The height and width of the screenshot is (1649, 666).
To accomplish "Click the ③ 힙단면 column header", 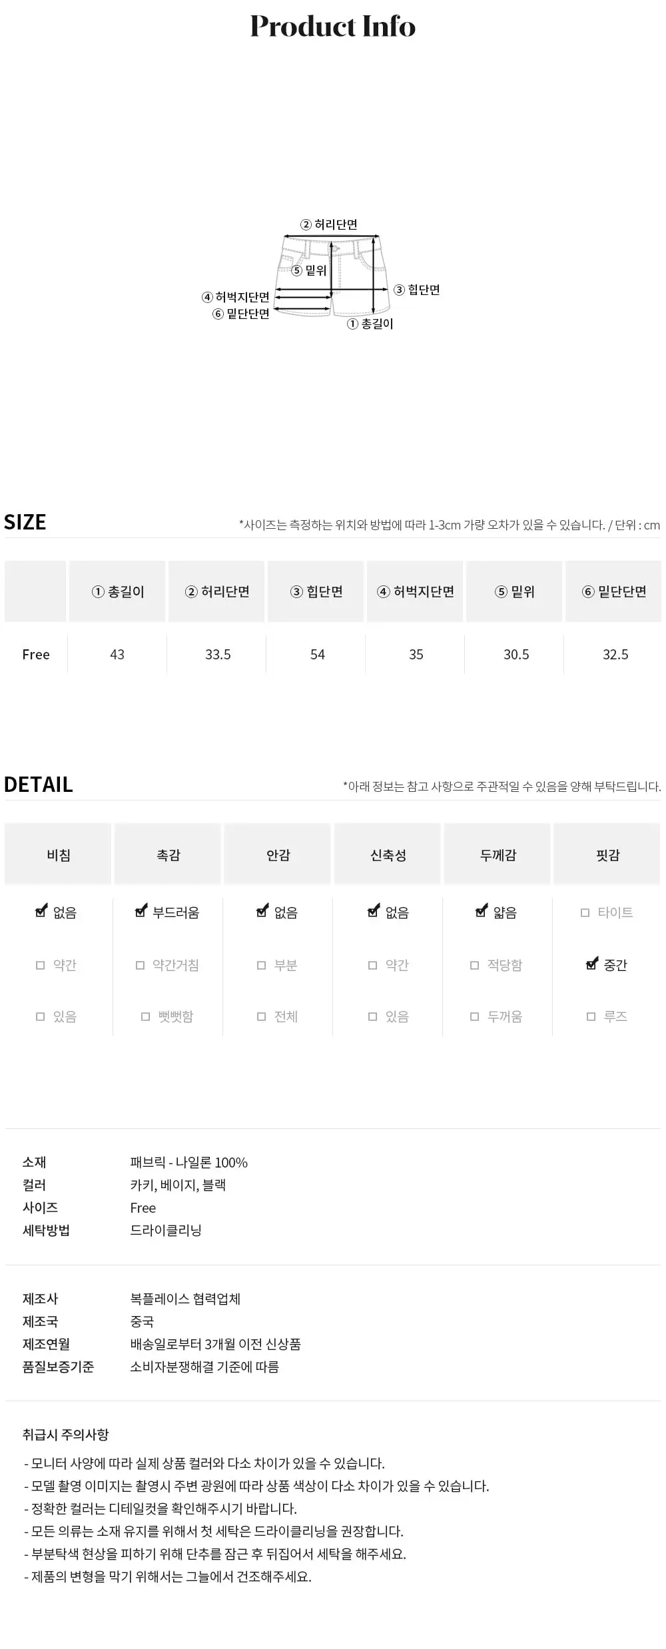I will [x=316, y=591].
